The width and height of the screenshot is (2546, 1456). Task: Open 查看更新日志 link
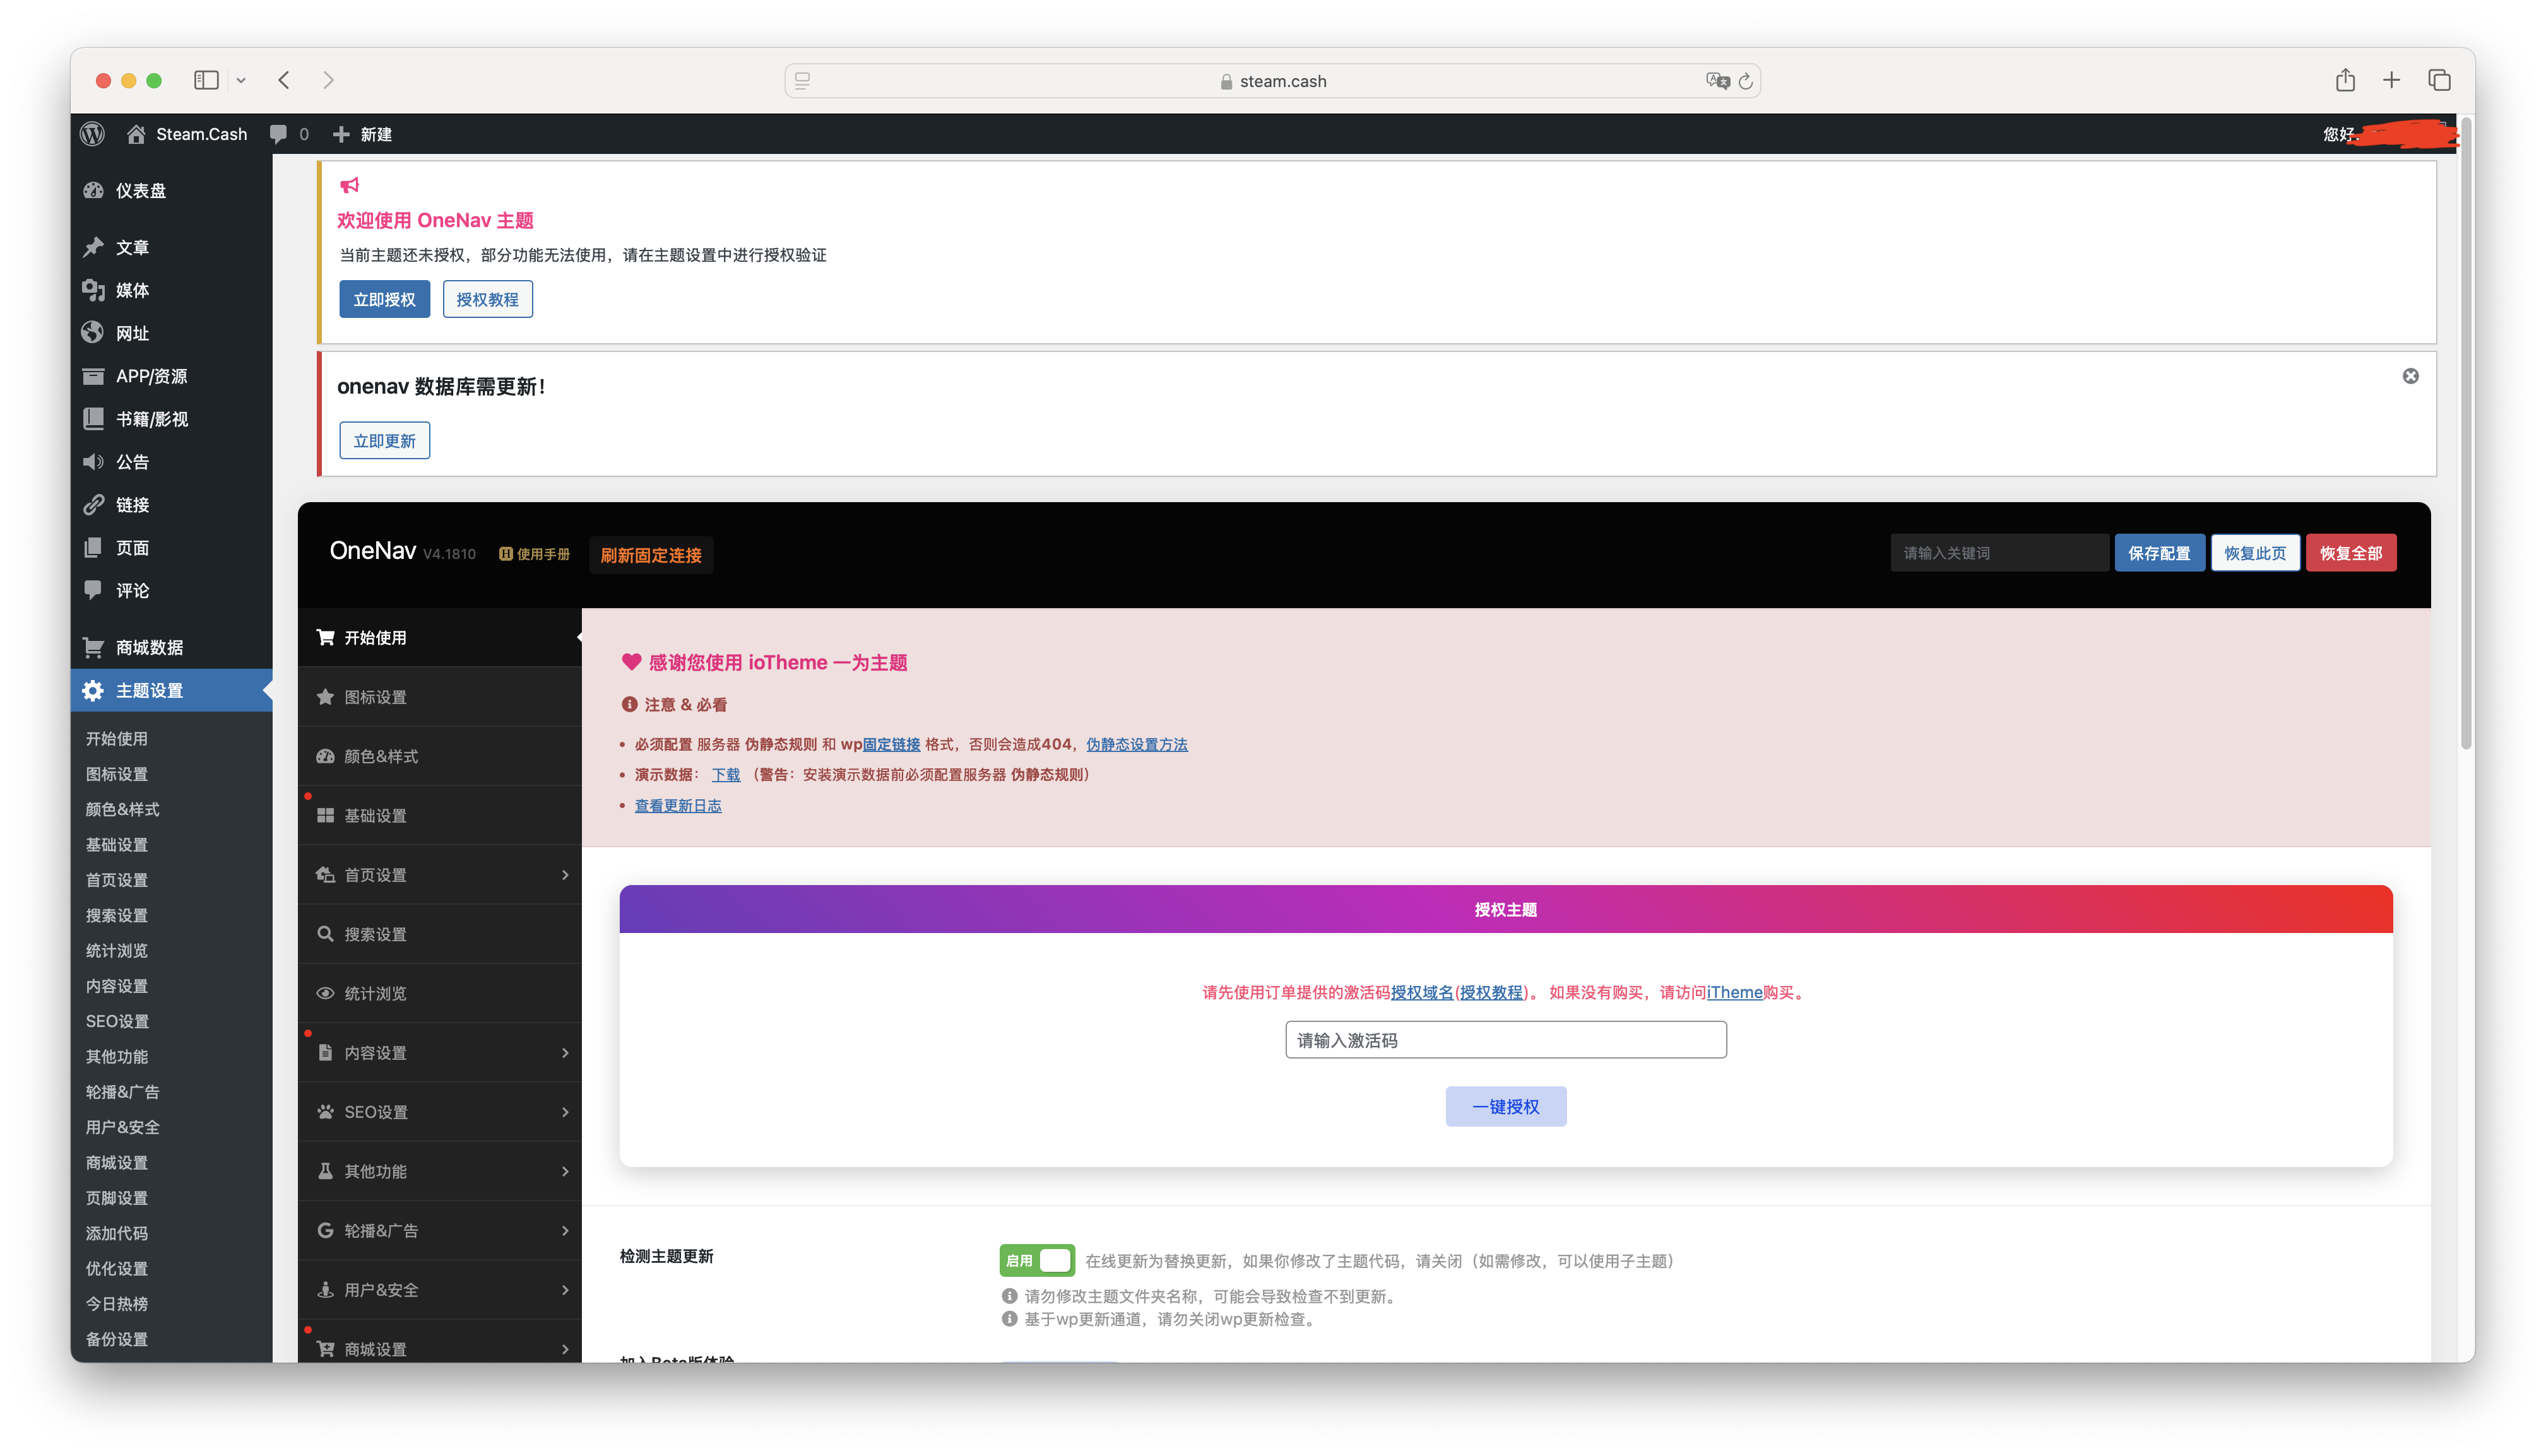pyautogui.click(x=677, y=805)
